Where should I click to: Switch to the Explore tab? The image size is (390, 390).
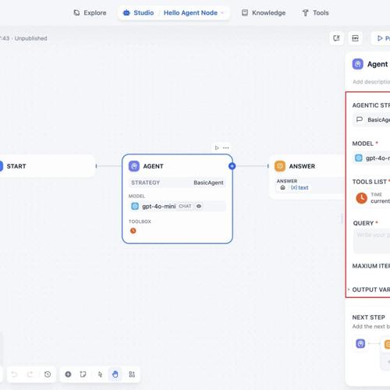(x=90, y=12)
